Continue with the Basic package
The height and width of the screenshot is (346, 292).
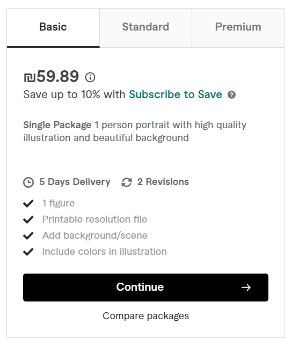146,288
